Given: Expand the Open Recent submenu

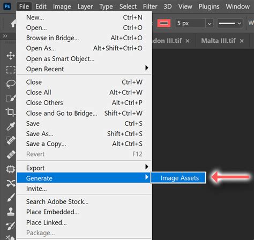Looking at the screenshot, I should [x=84, y=69].
